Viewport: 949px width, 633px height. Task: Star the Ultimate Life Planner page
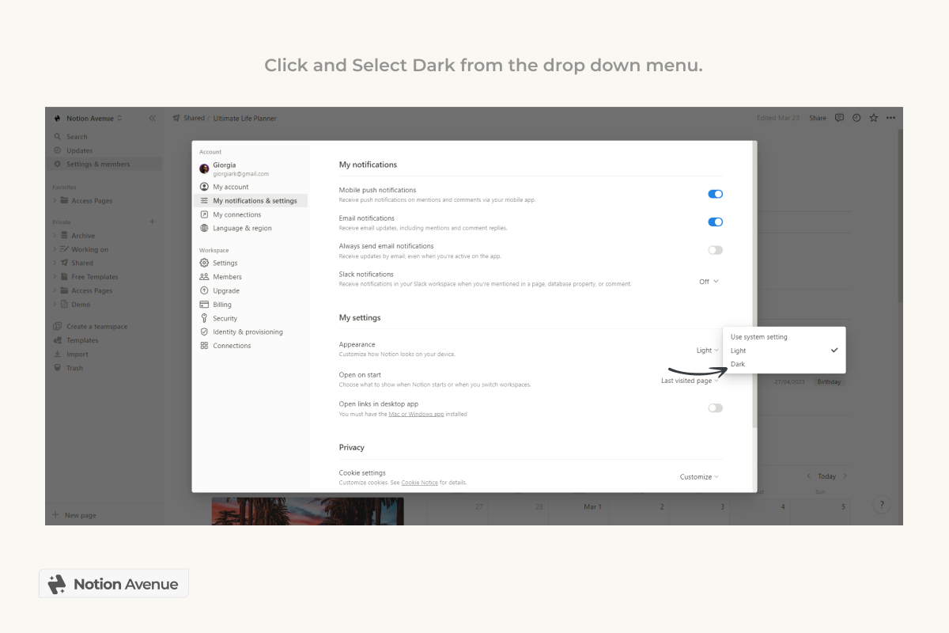872,117
